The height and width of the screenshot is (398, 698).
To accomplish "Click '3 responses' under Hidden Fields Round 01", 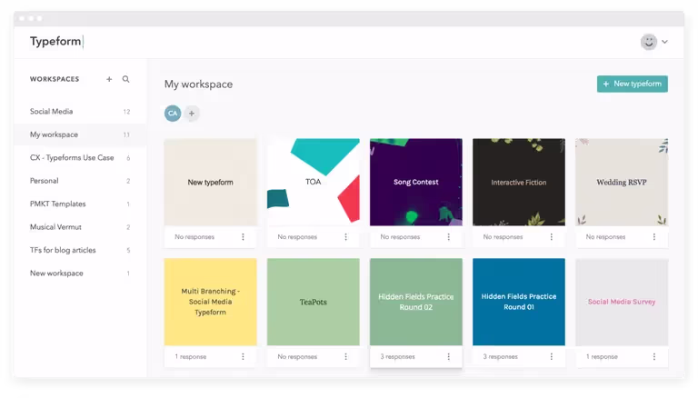I will click(501, 356).
